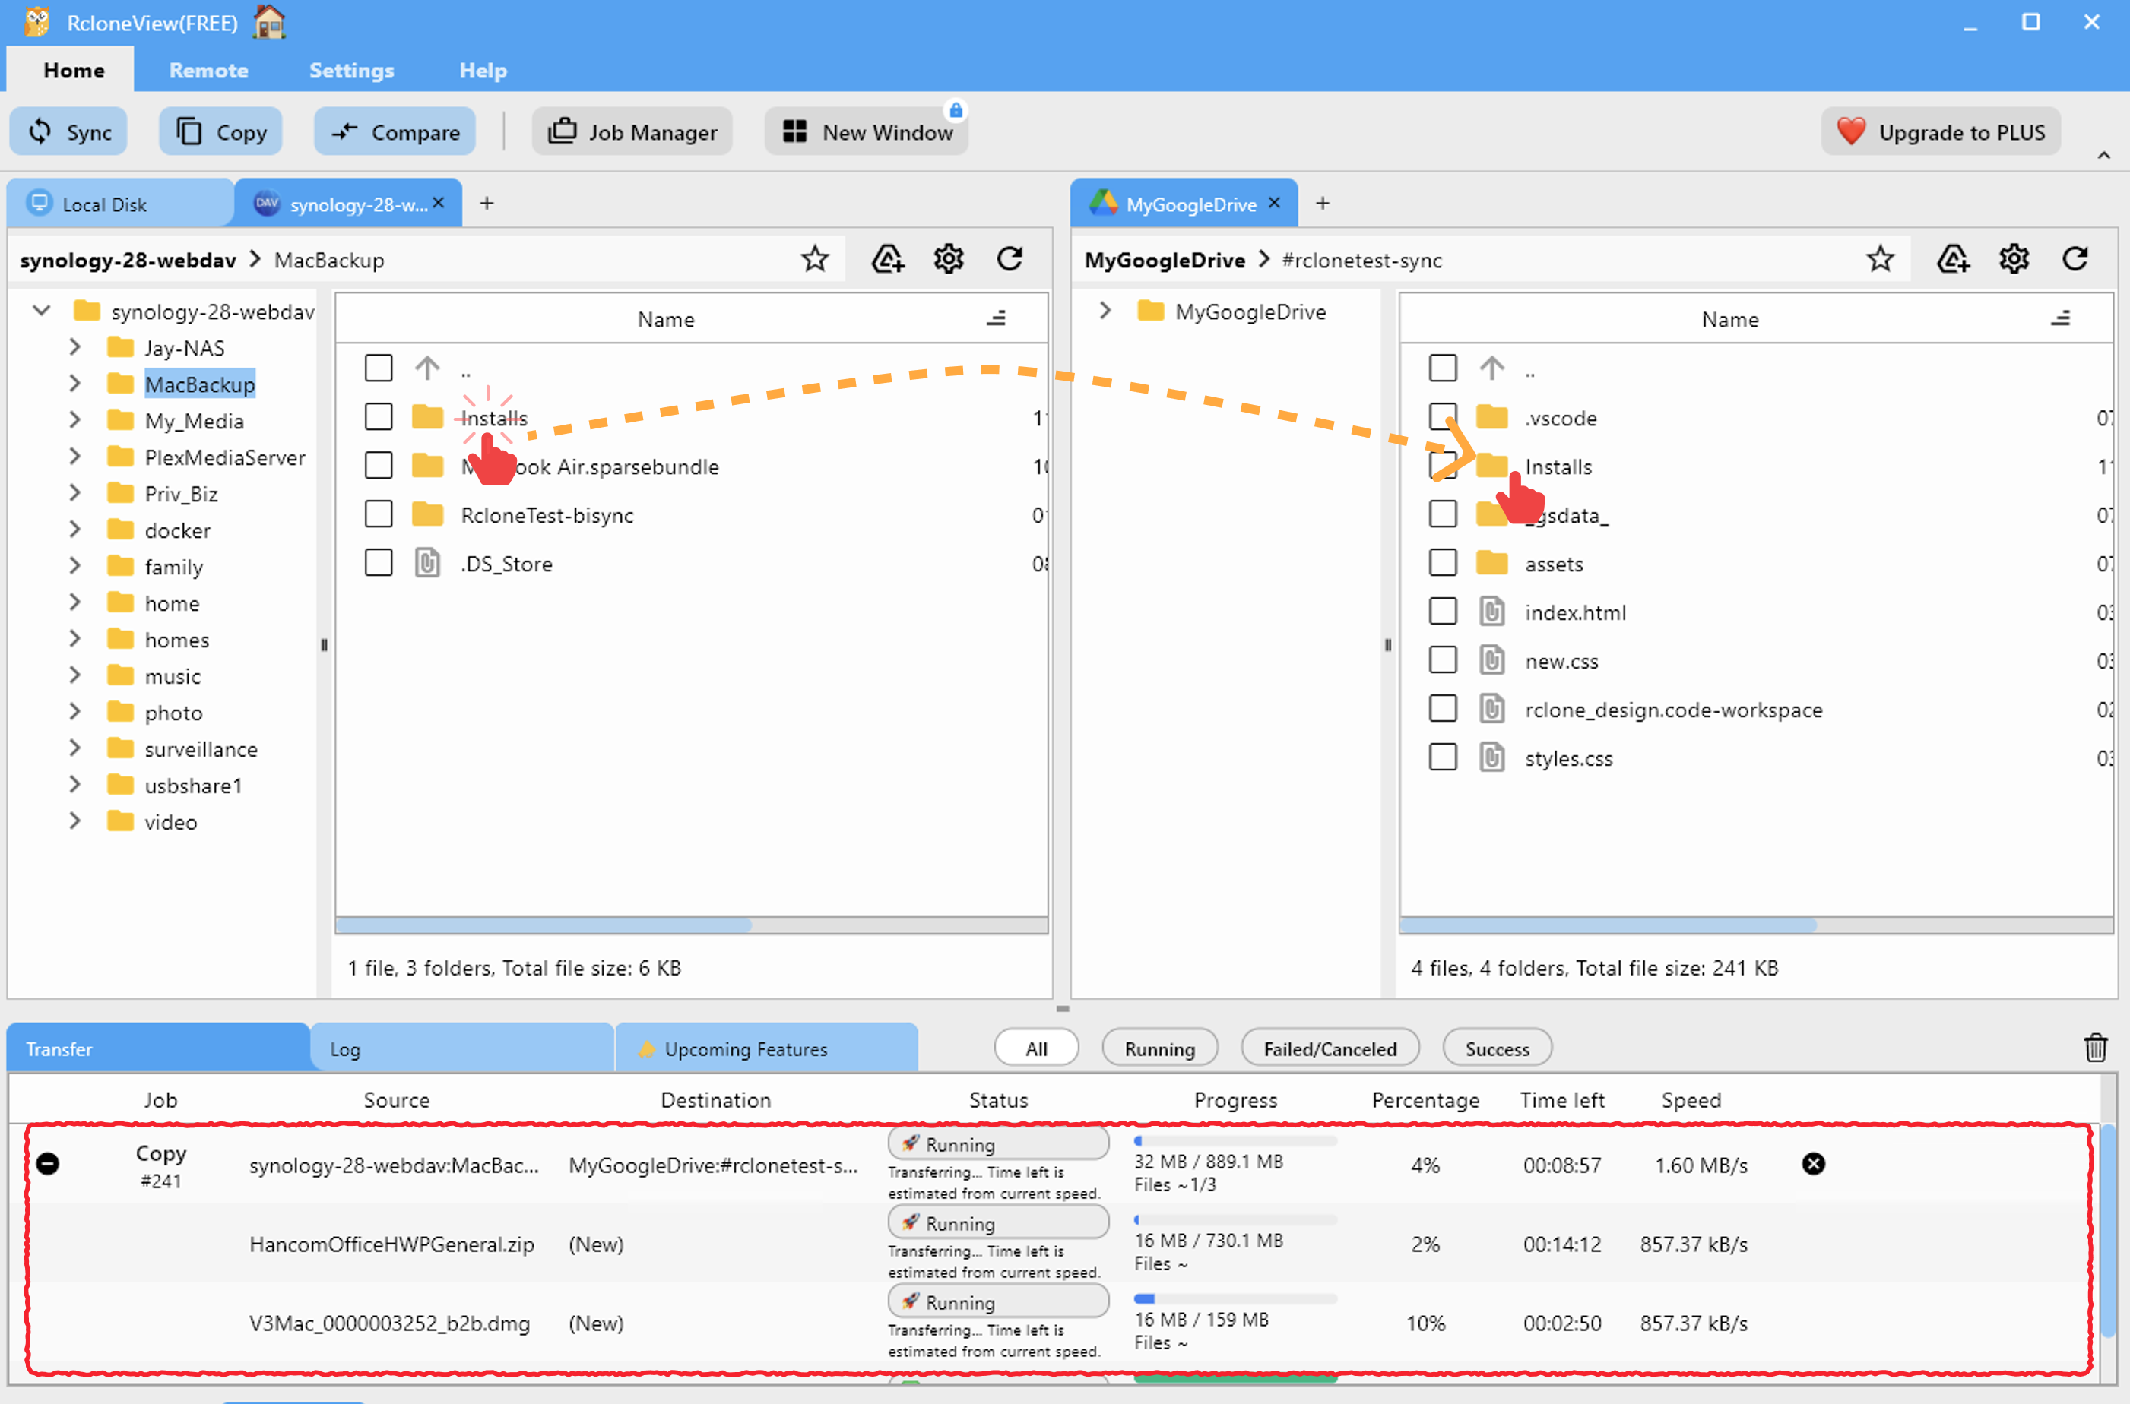Screen dimensions: 2130x1404
Task: Click the Upgrade to PLUS button
Action: [x=1940, y=131]
